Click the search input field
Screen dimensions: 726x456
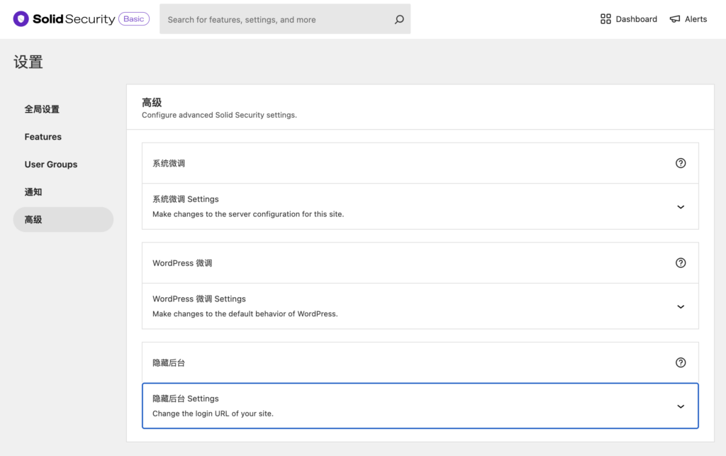[277, 19]
